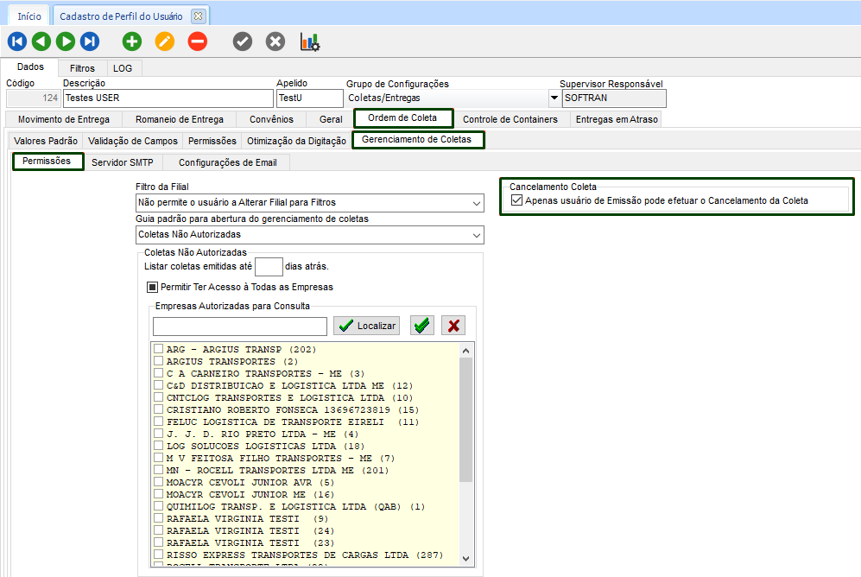The image size is (861, 577).
Task: Open the chart settings icon
Action: (x=310, y=41)
